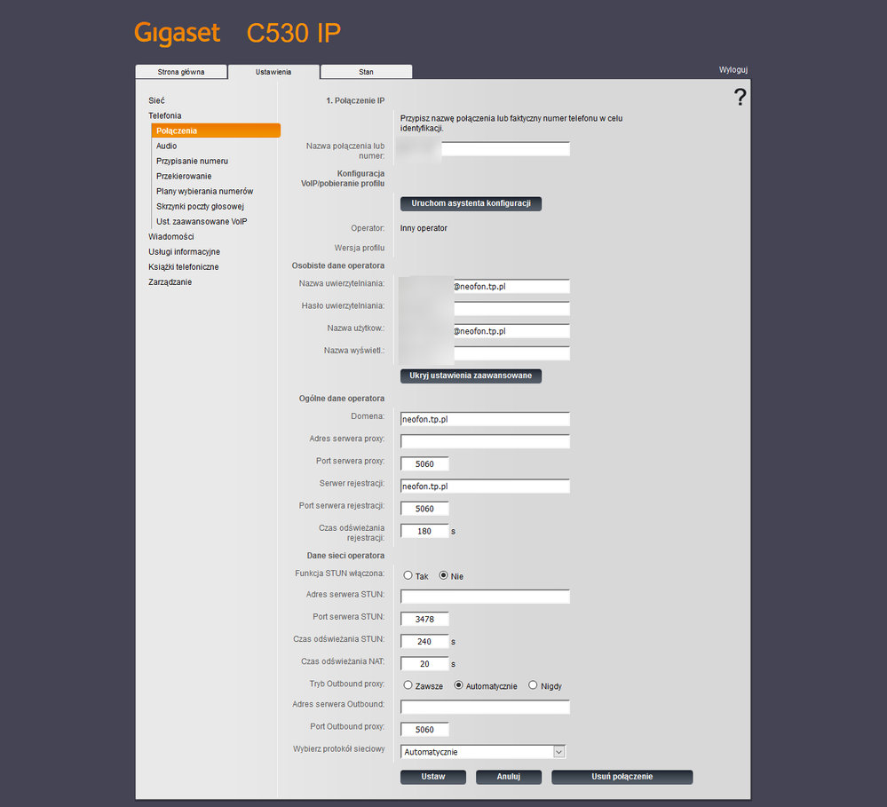Switch to the Strona główna tab
This screenshot has height=807, width=887.
click(x=181, y=71)
